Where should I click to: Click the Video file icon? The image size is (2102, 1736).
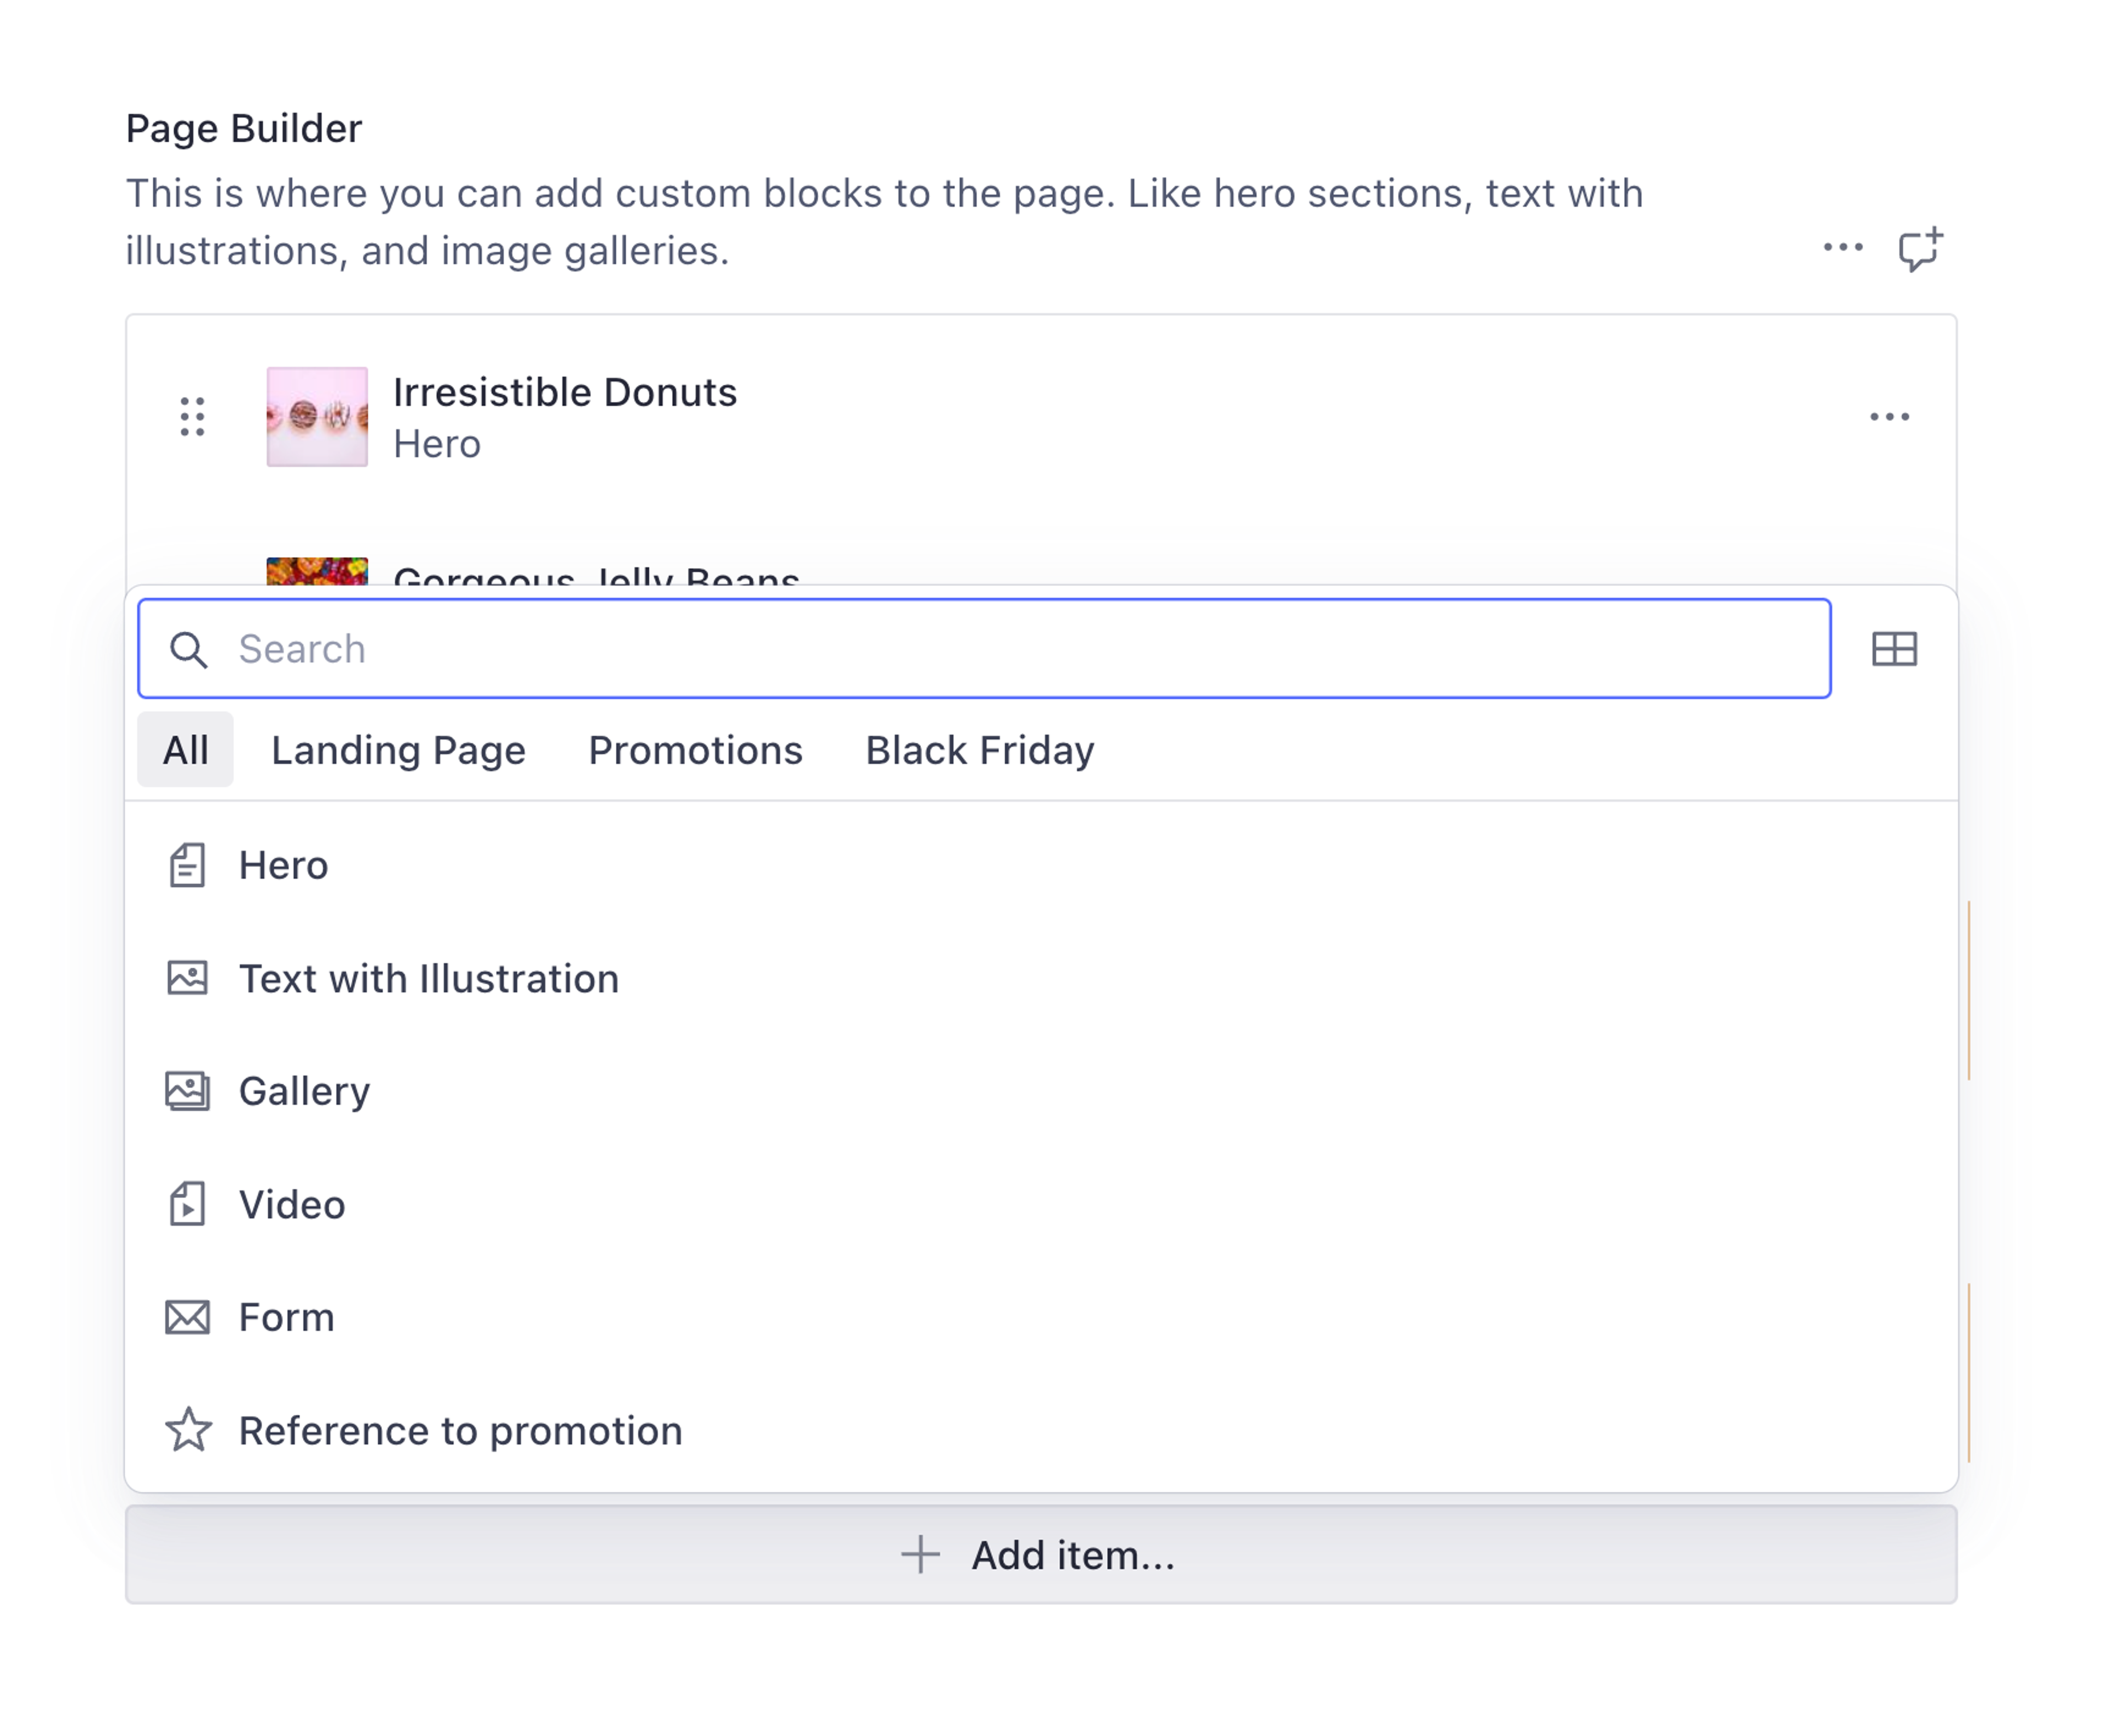pos(187,1204)
